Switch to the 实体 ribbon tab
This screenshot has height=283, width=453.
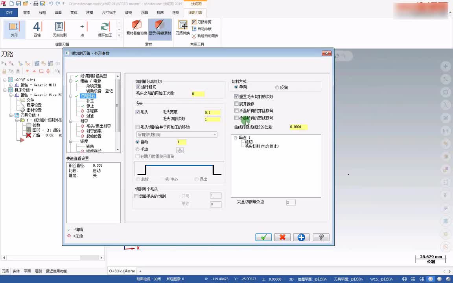(x=74, y=13)
